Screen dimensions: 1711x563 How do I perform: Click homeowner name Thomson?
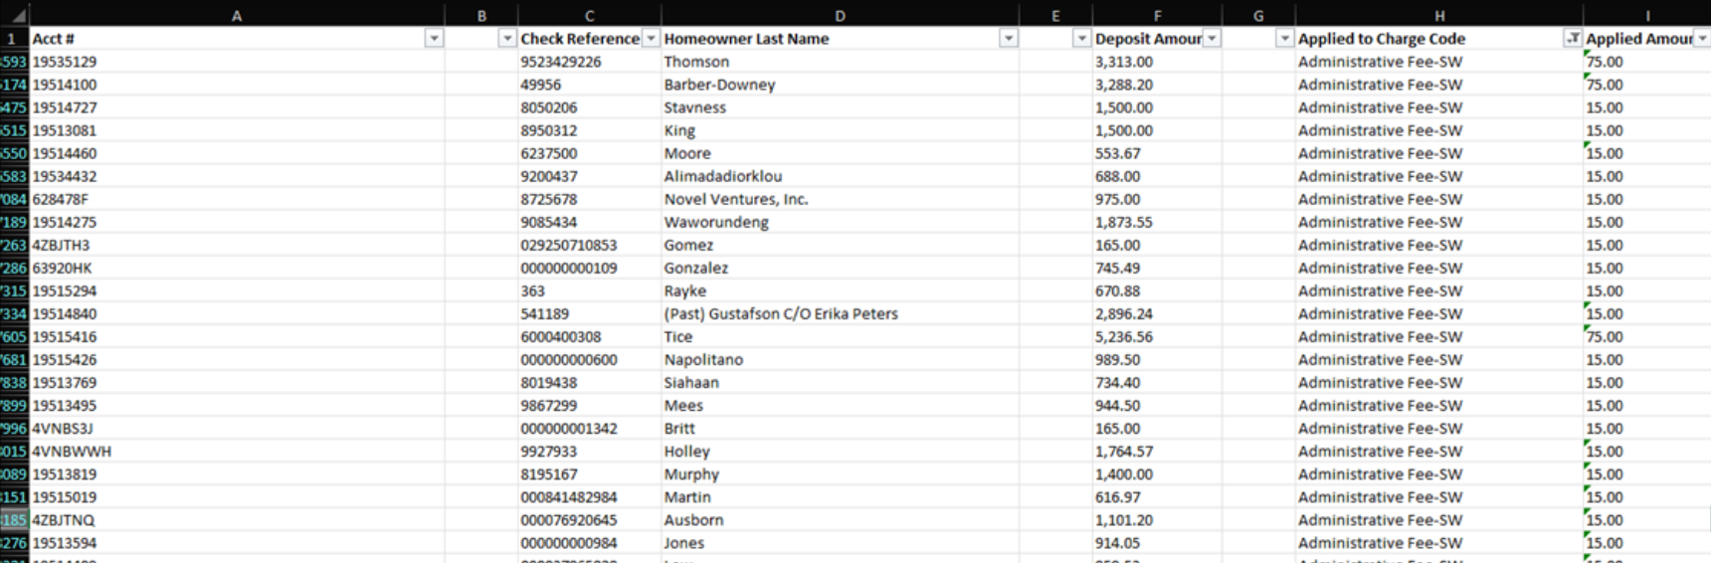point(696,62)
